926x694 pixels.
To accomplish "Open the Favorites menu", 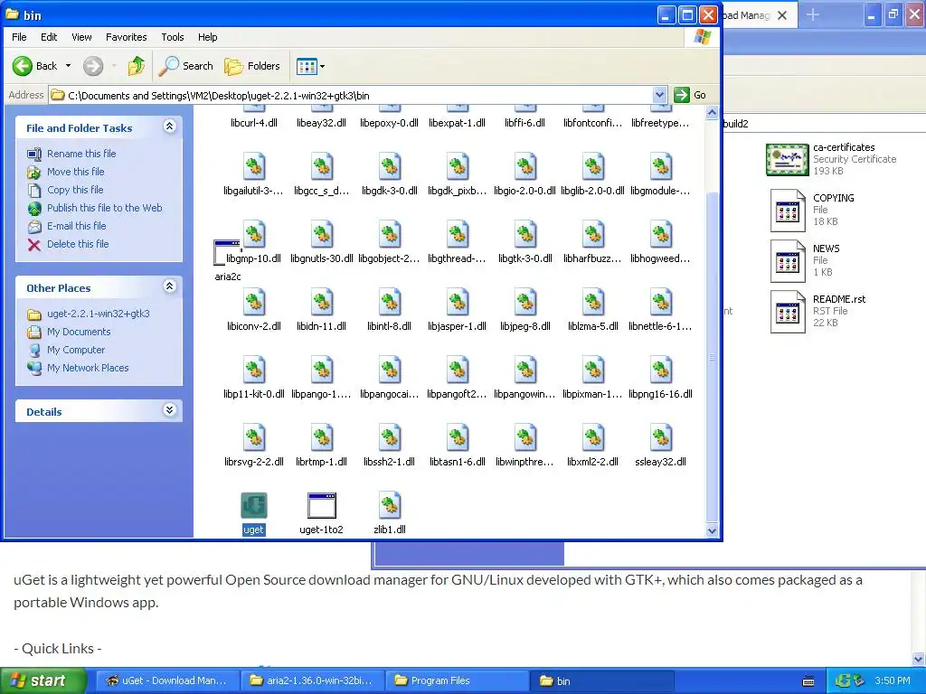I will pos(127,37).
